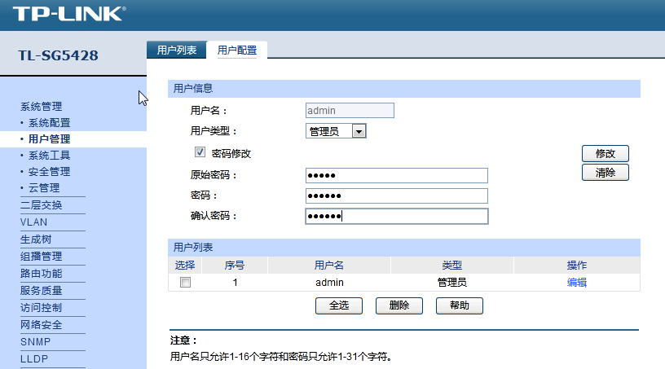Image resolution: width=665 pixels, height=369 pixels.
Task: Click the 删除 button
Action: [x=399, y=305]
